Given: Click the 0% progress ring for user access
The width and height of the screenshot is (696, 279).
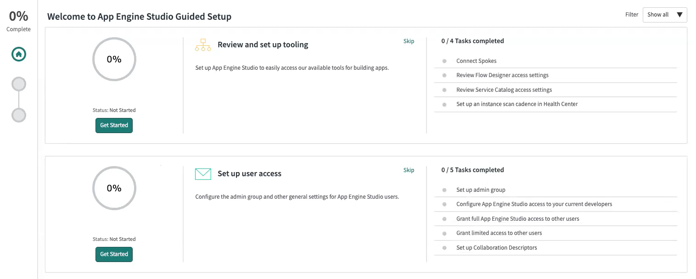Looking at the screenshot, I should [x=114, y=188].
